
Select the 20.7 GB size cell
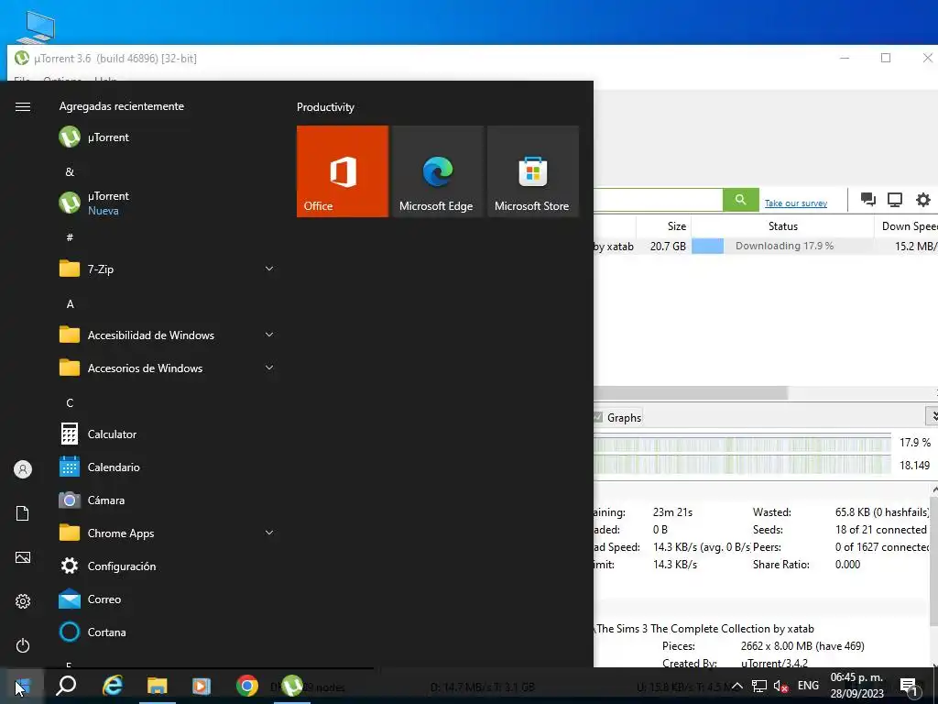pyautogui.click(x=668, y=246)
